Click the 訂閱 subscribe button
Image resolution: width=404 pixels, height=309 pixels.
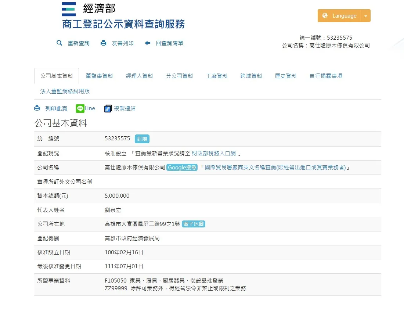142,139
